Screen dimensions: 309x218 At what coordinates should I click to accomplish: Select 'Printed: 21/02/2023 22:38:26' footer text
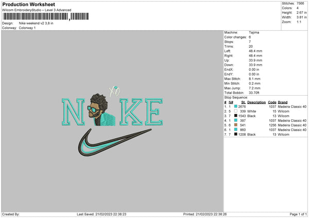click(205, 214)
